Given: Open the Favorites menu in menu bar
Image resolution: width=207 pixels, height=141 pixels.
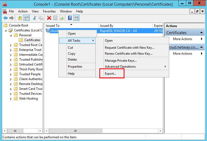Looking at the screenshot, I should coord(49,11).
